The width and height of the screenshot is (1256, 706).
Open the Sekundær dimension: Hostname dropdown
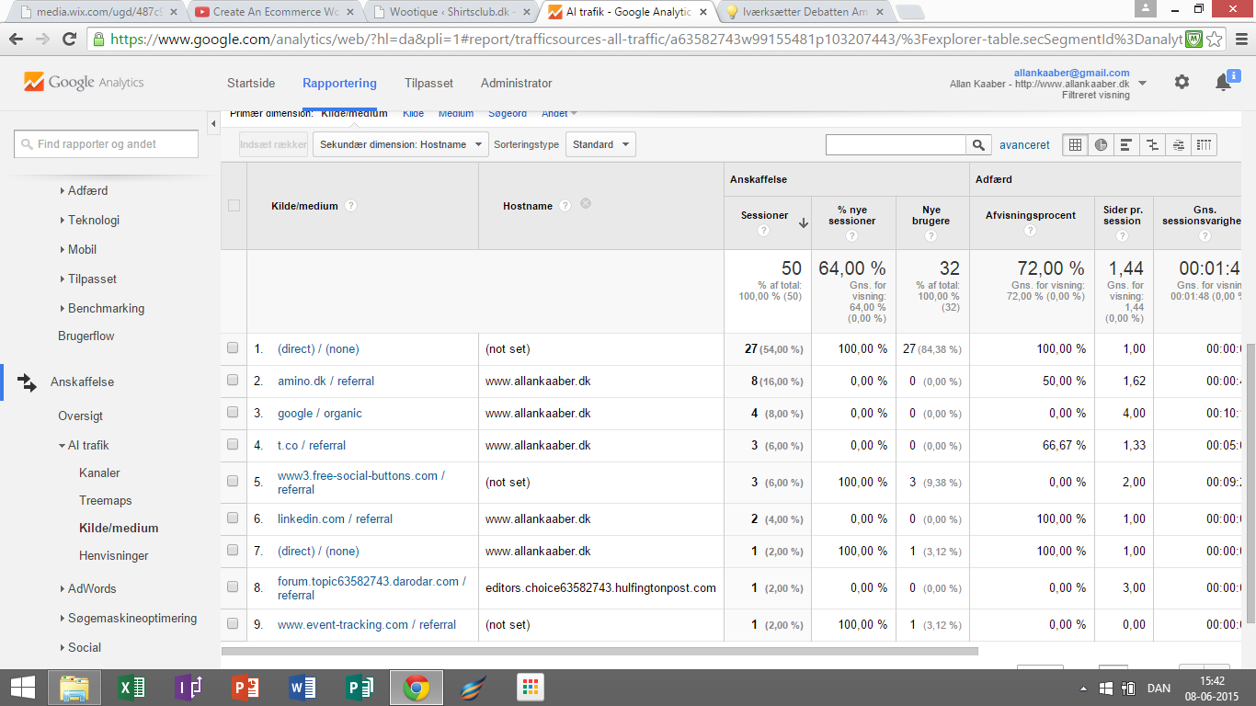pyautogui.click(x=400, y=144)
